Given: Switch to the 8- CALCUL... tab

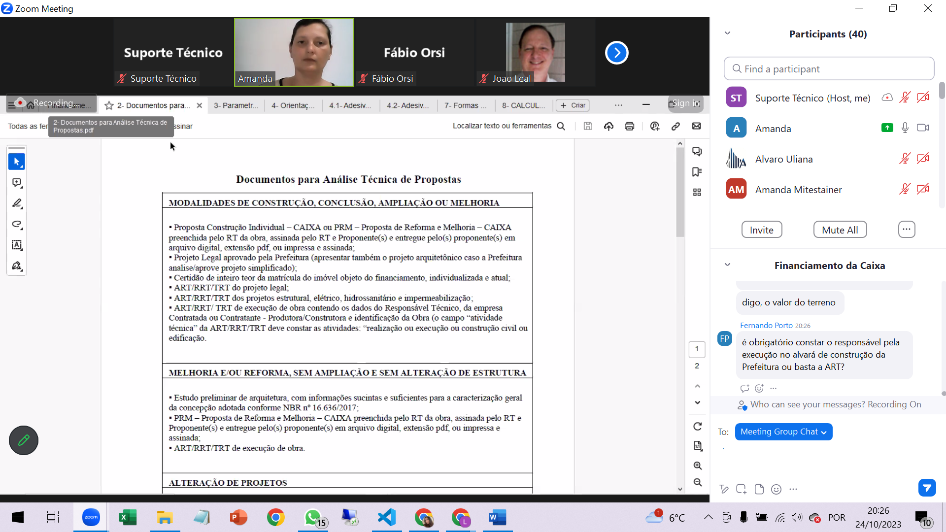Looking at the screenshot, I should (523, 105).
